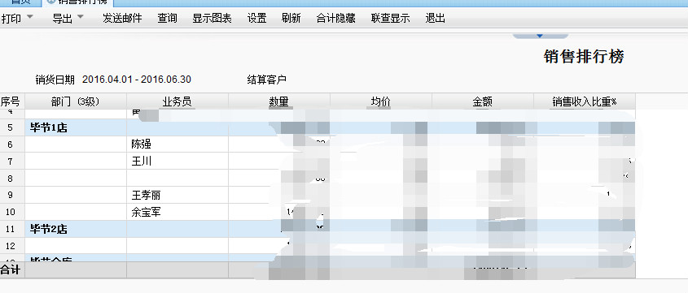Select salesperson 王川 cell
This screenshot has width=688, height=293.
click(x=177, y=162)
